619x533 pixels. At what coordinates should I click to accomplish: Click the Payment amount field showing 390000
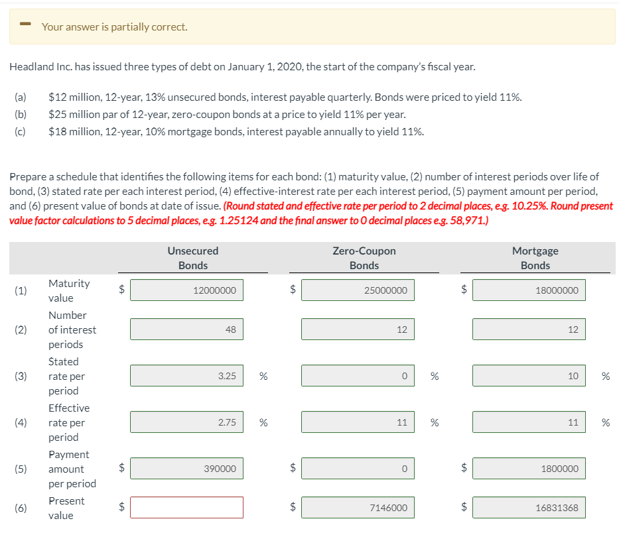point(186,468)
